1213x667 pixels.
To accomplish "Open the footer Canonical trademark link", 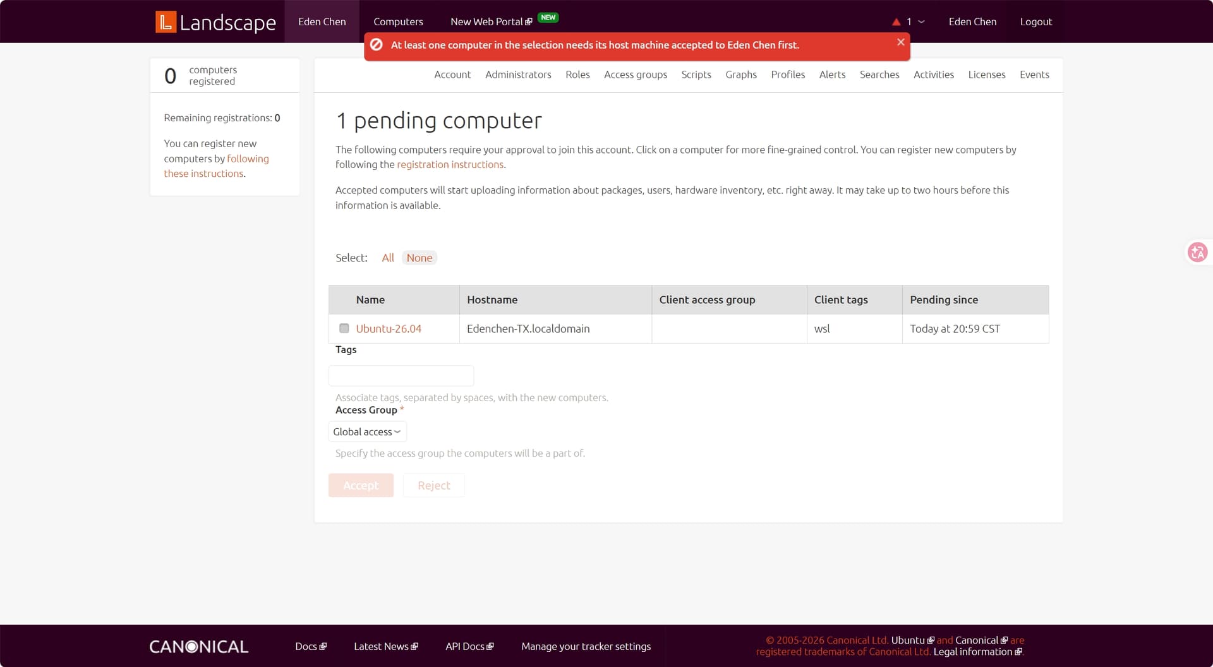I will [981, 640].
